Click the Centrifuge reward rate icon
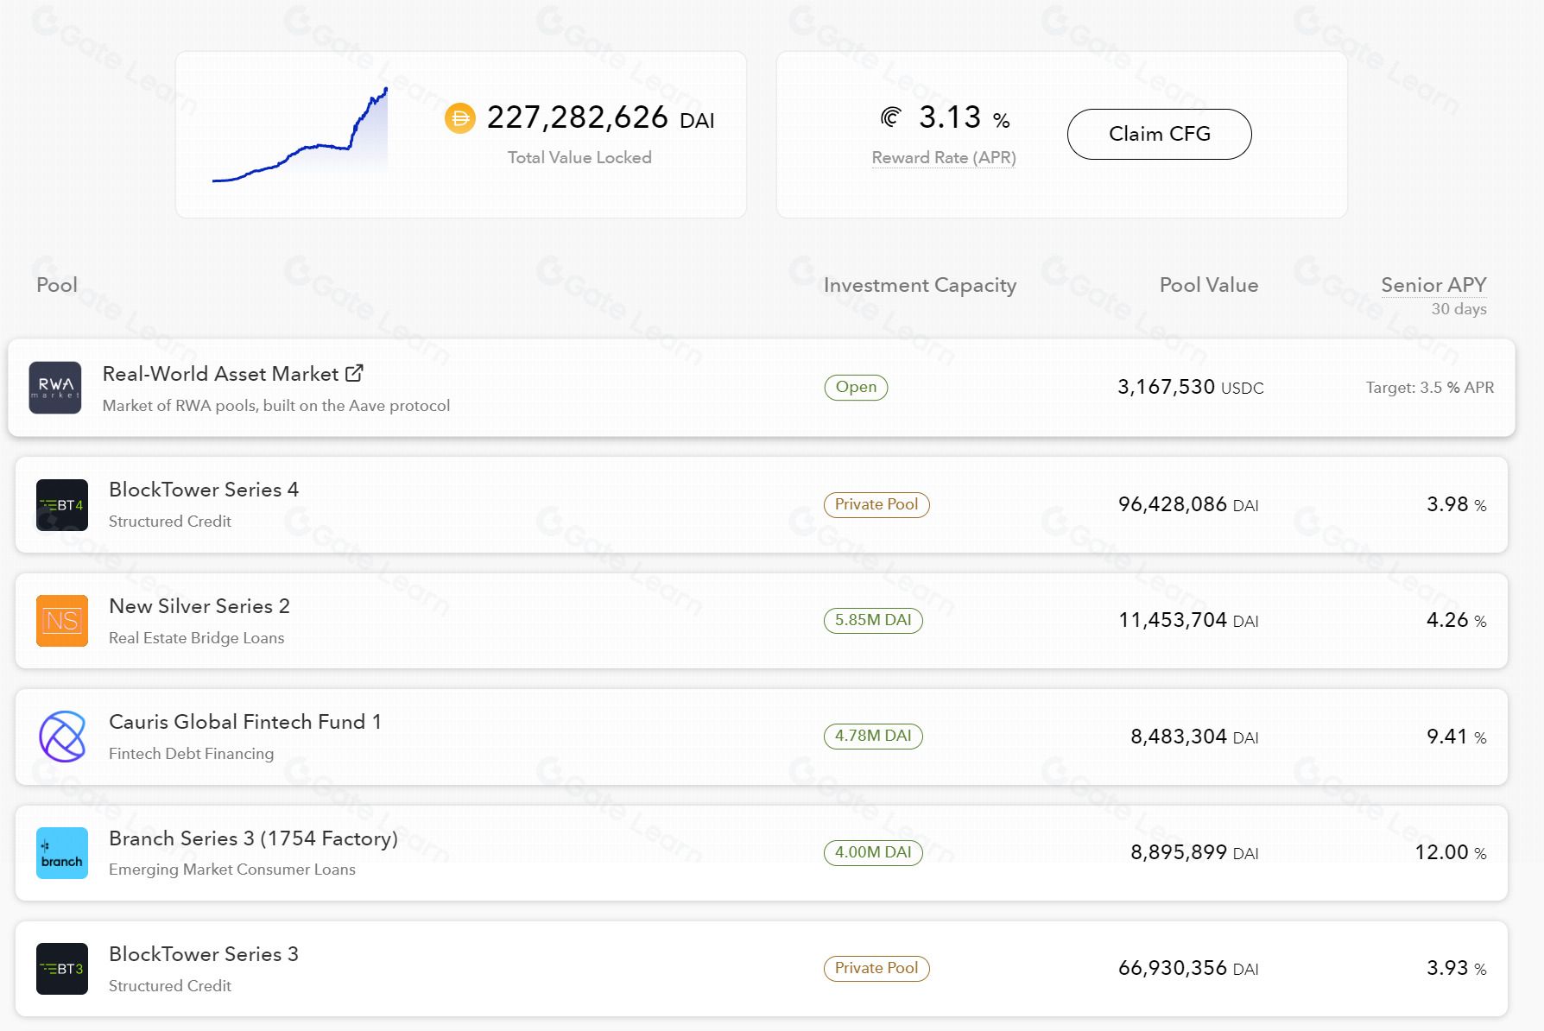 tap(891, 117)
